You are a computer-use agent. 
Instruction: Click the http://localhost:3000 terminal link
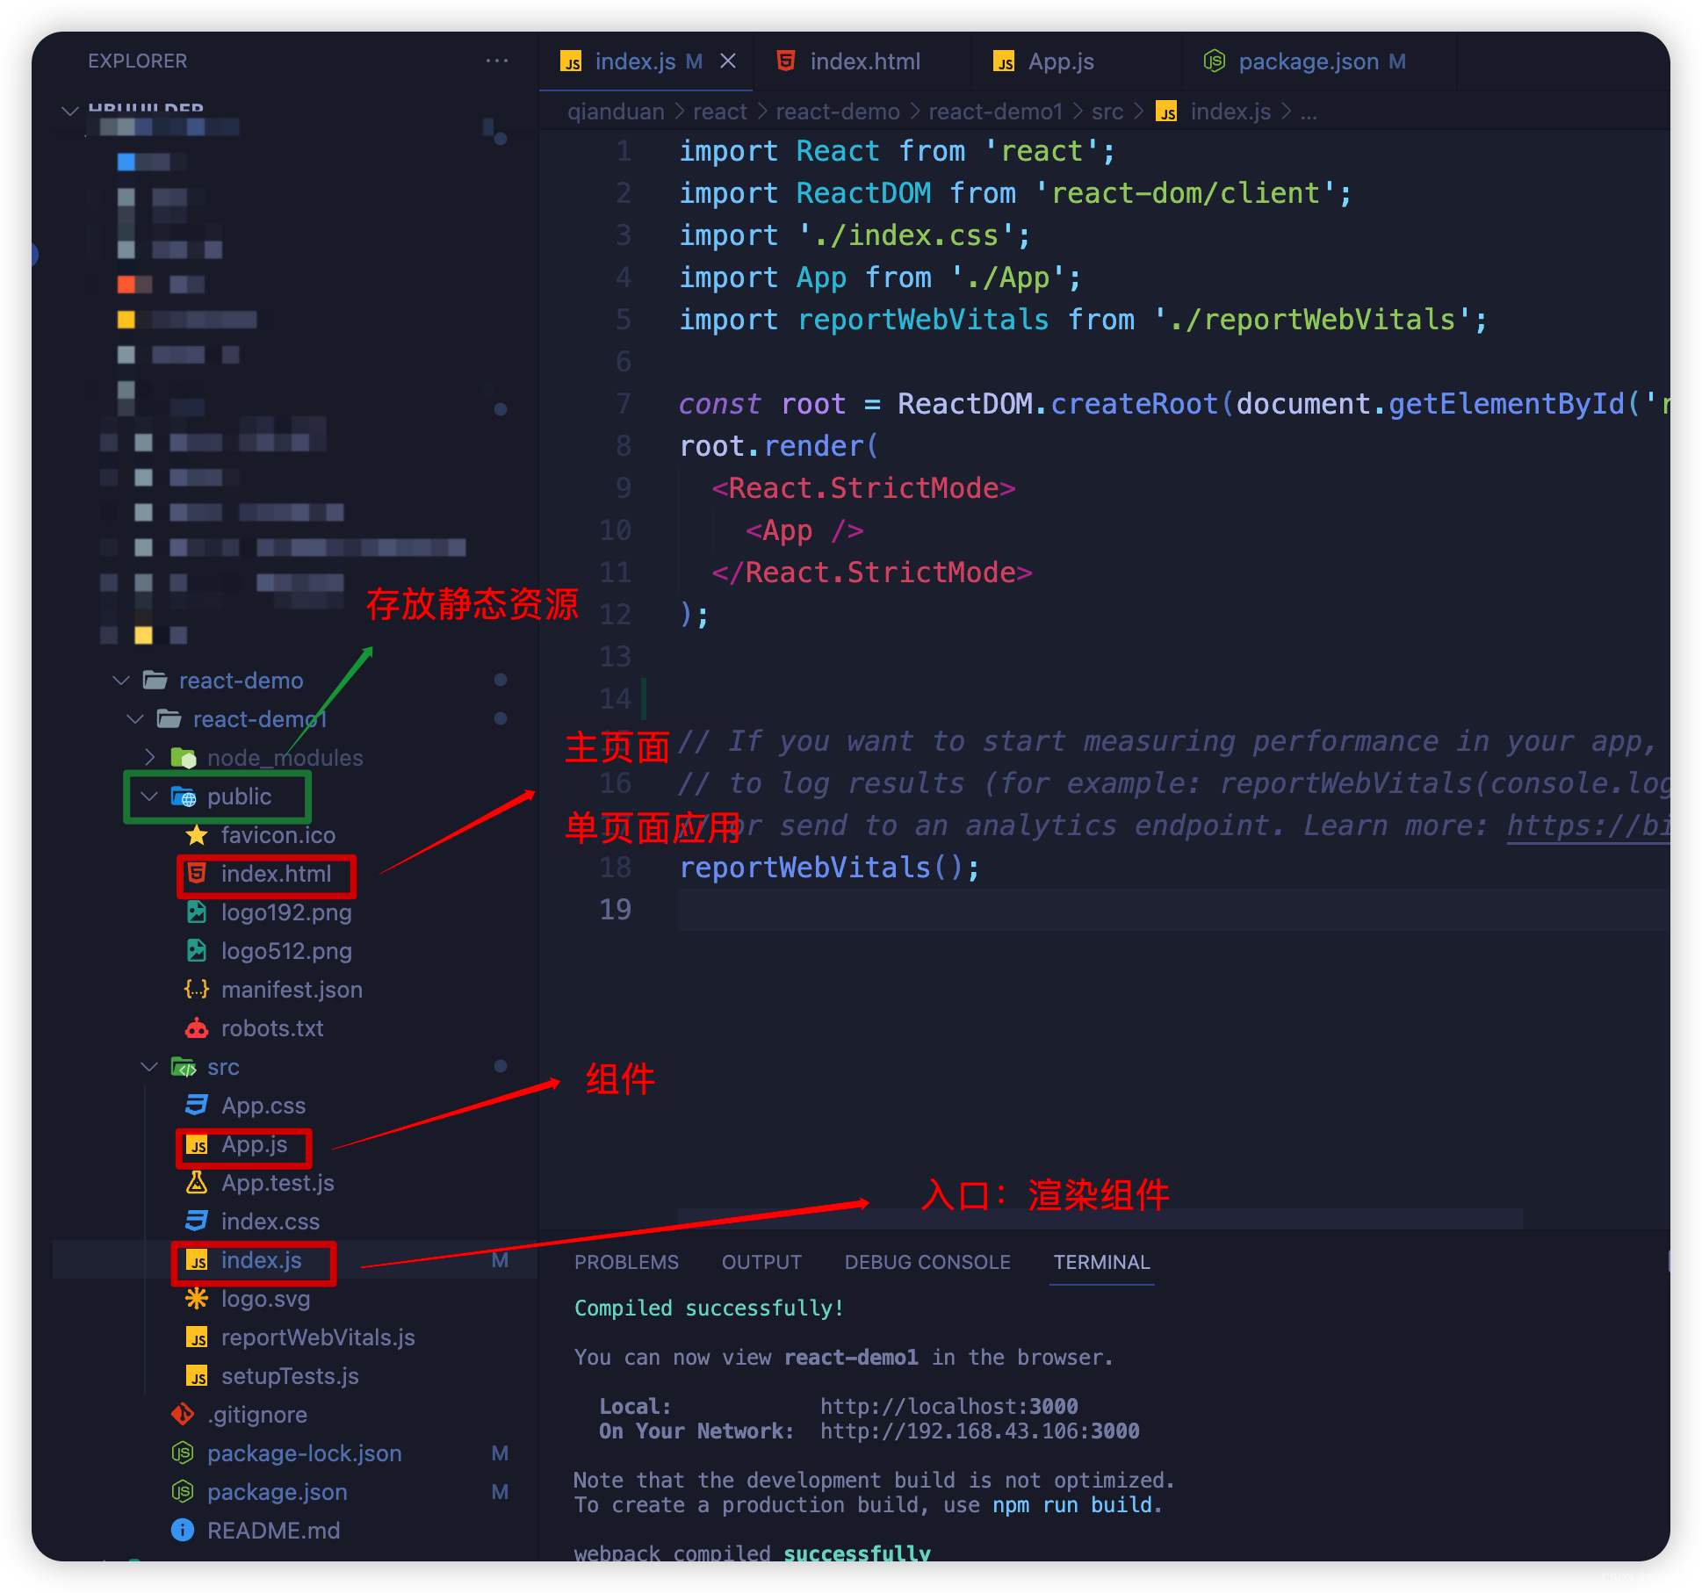(949, 1406)
